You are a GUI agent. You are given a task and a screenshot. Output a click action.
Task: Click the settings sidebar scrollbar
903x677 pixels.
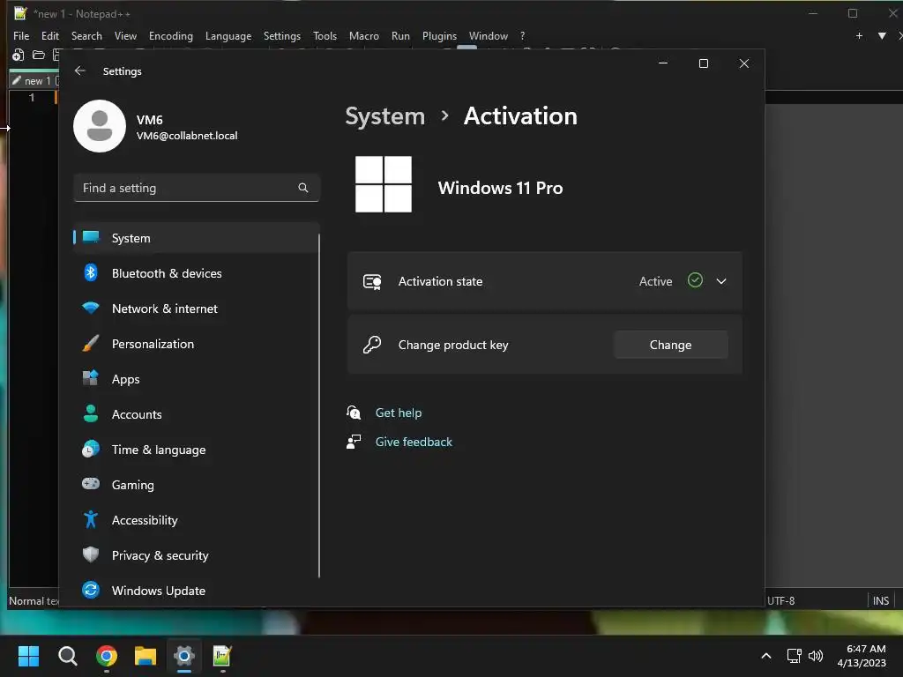[x=318, y=405]
